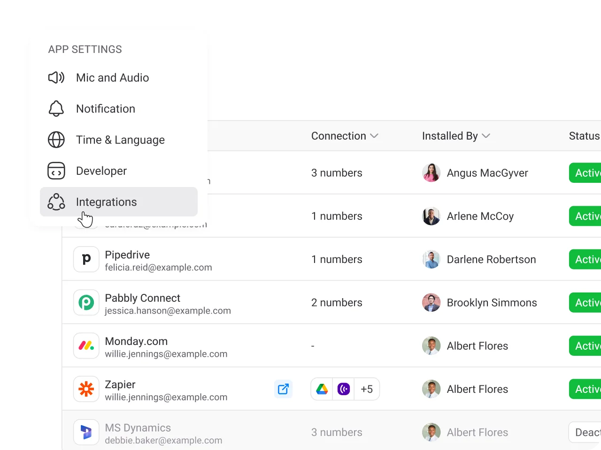
Task: Expand the Connection column dropdown chevron
Action: (374, 136)
